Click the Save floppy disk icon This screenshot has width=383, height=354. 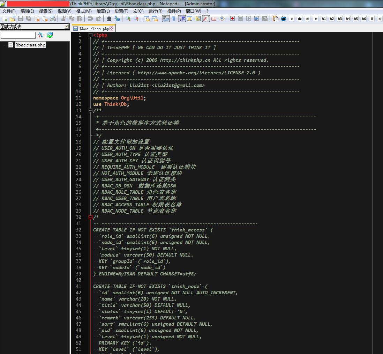(x=21, y=19)
